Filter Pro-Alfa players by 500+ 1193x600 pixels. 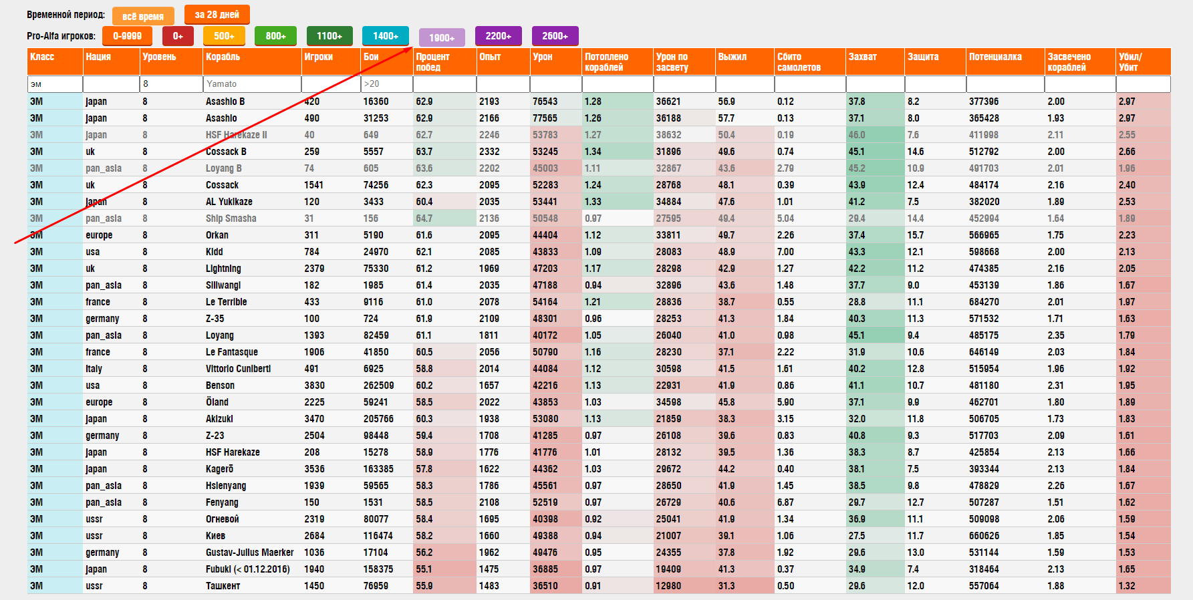point(224,36)
